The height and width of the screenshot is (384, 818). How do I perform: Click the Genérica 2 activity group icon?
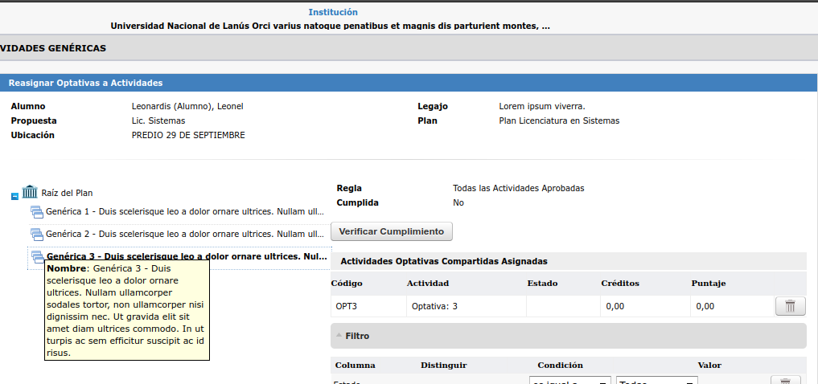pos(36,235)
